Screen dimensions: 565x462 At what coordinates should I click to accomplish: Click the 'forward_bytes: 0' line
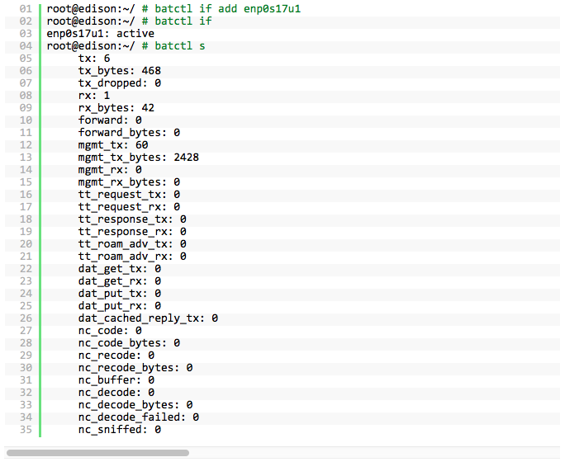click(130, 133)
